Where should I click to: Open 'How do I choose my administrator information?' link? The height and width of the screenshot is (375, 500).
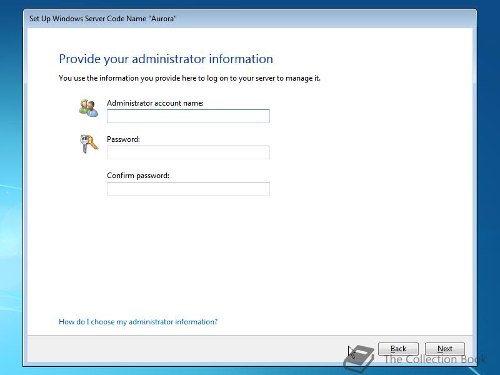point(138,322)
